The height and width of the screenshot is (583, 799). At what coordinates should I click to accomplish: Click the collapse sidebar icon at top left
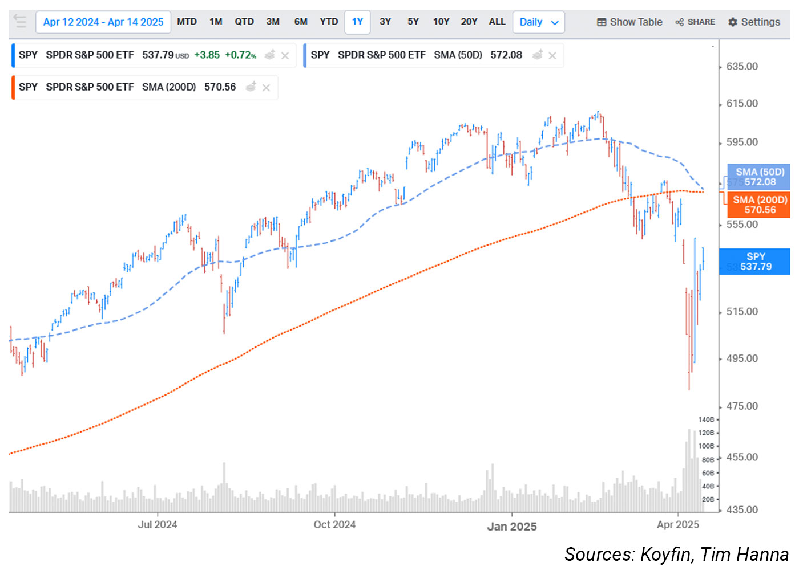point(20,22)
